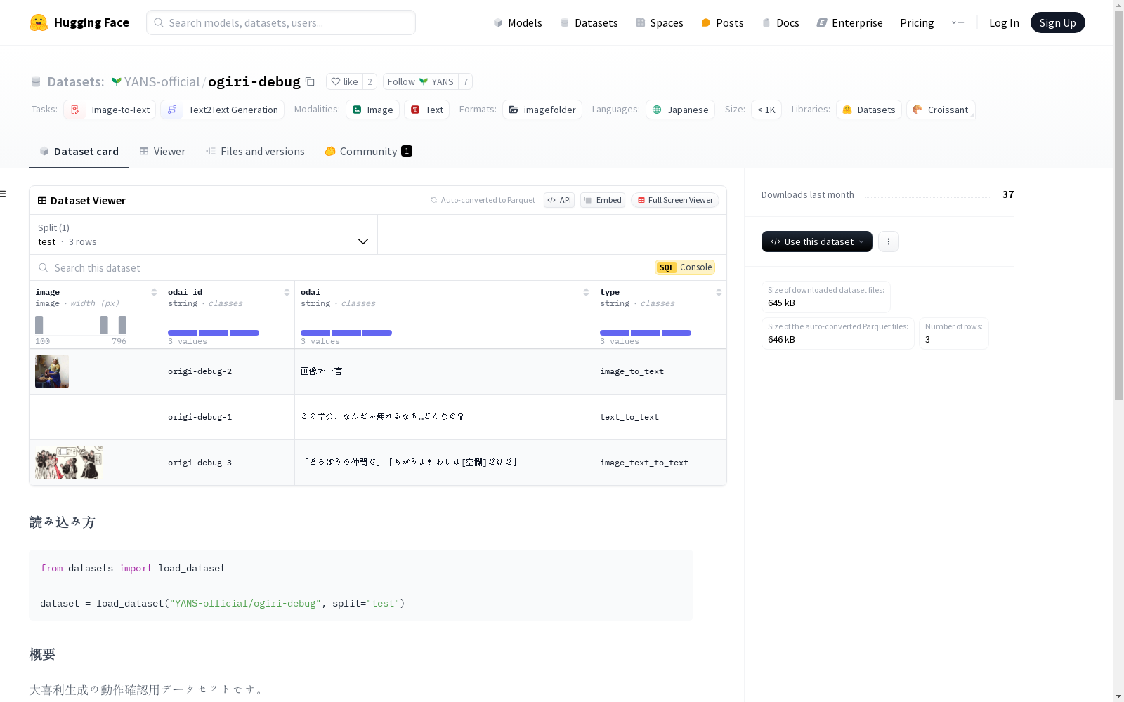
Task: Expand the Split test dropdown
Action: tap(204, 234)
